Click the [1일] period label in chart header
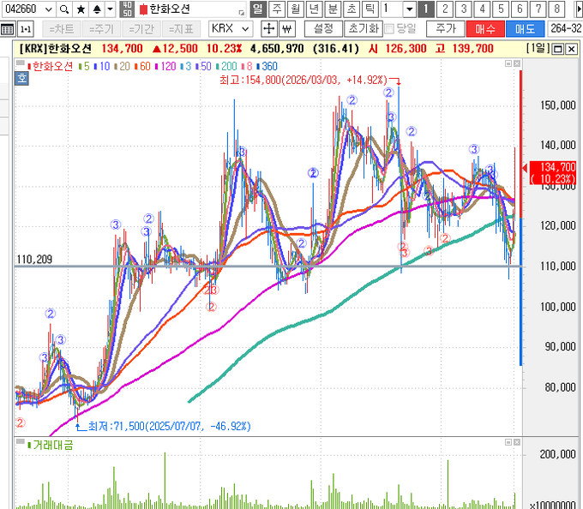The width and height of the screenshot is (583, 509). tap(538, 48)
